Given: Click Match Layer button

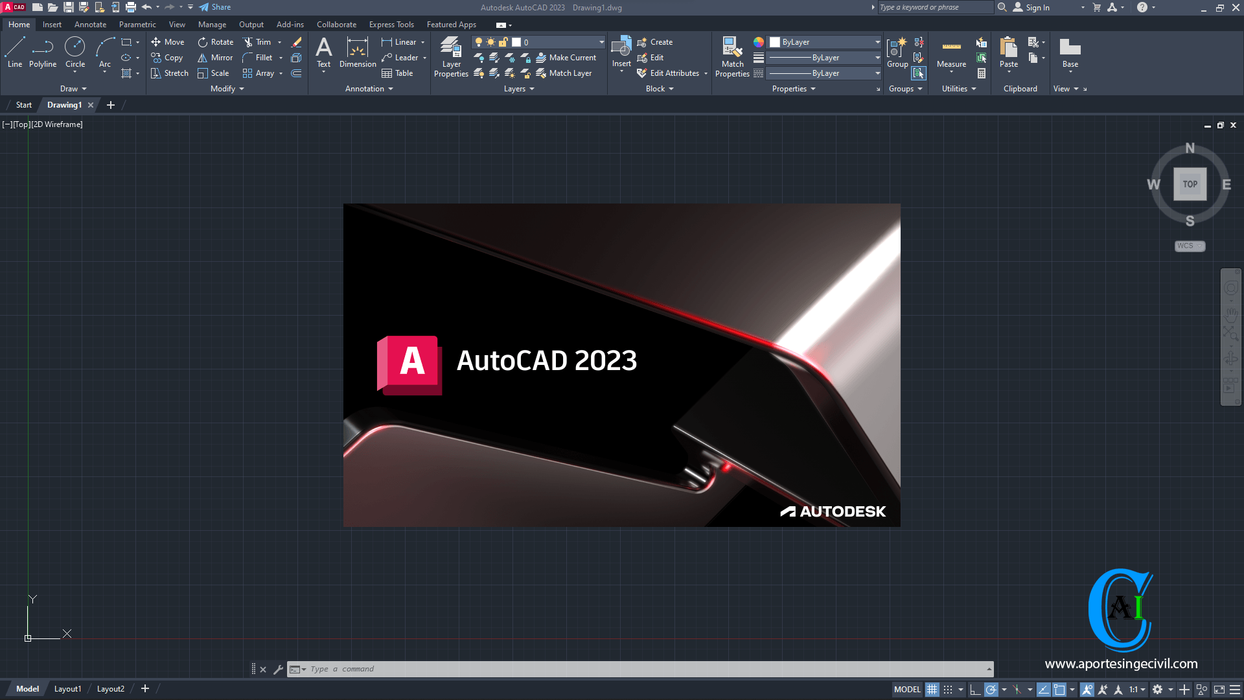Looking at the screenshot, I should pos(564,73).
